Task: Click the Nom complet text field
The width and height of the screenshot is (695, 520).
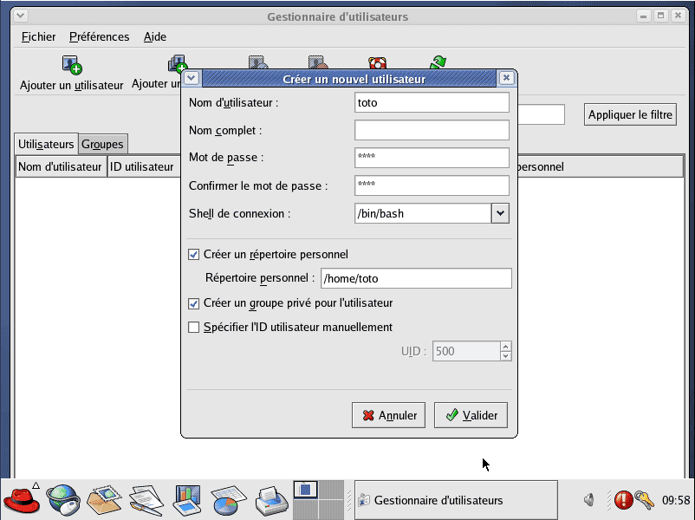Action: pos(432,130)
